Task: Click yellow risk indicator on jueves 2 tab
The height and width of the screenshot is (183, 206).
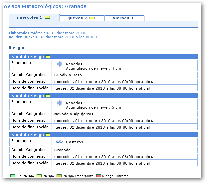Action: pyautogui.click(x=92, y=18)
